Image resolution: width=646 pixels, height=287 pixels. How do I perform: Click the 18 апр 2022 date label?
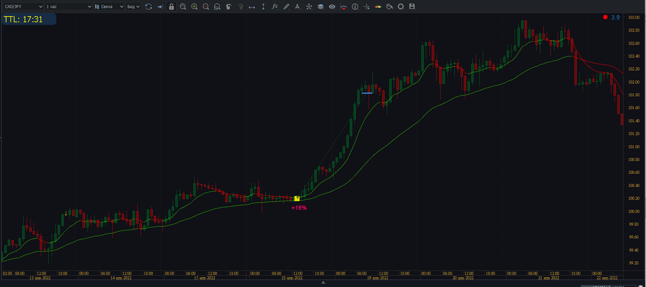291,277
